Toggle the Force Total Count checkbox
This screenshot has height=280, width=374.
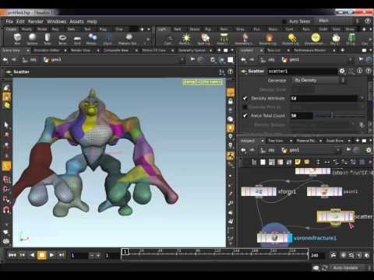(x=245, y=115)
